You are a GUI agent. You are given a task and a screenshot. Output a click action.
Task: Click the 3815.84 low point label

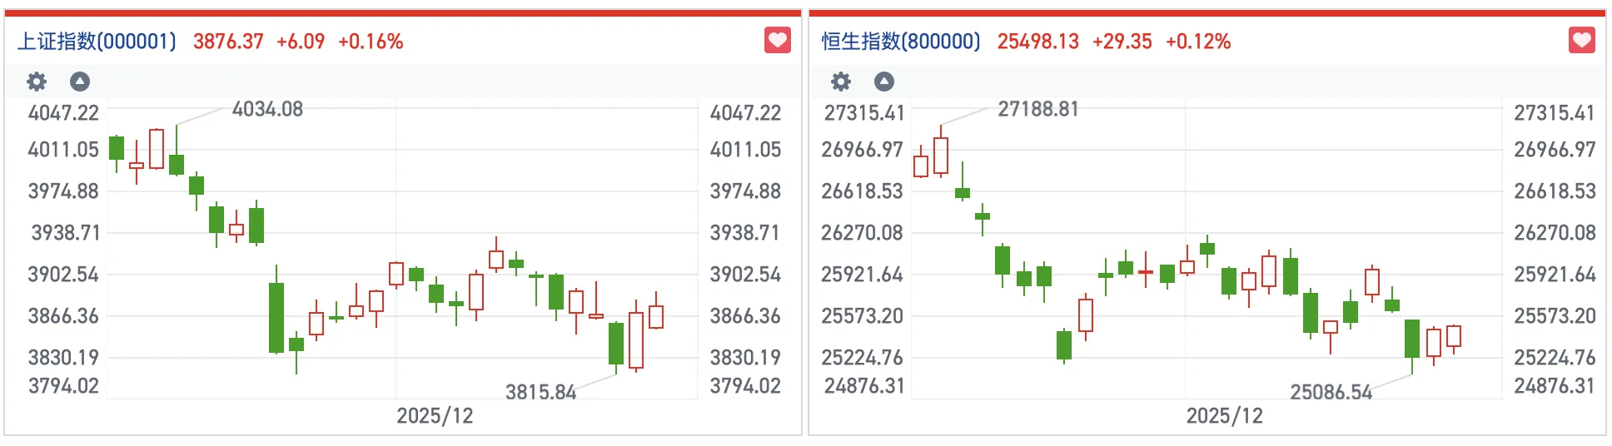pos(540,392)
